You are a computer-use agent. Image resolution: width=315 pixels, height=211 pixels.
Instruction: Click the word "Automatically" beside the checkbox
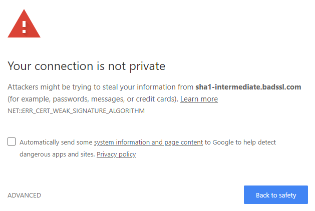coord(40,142)
